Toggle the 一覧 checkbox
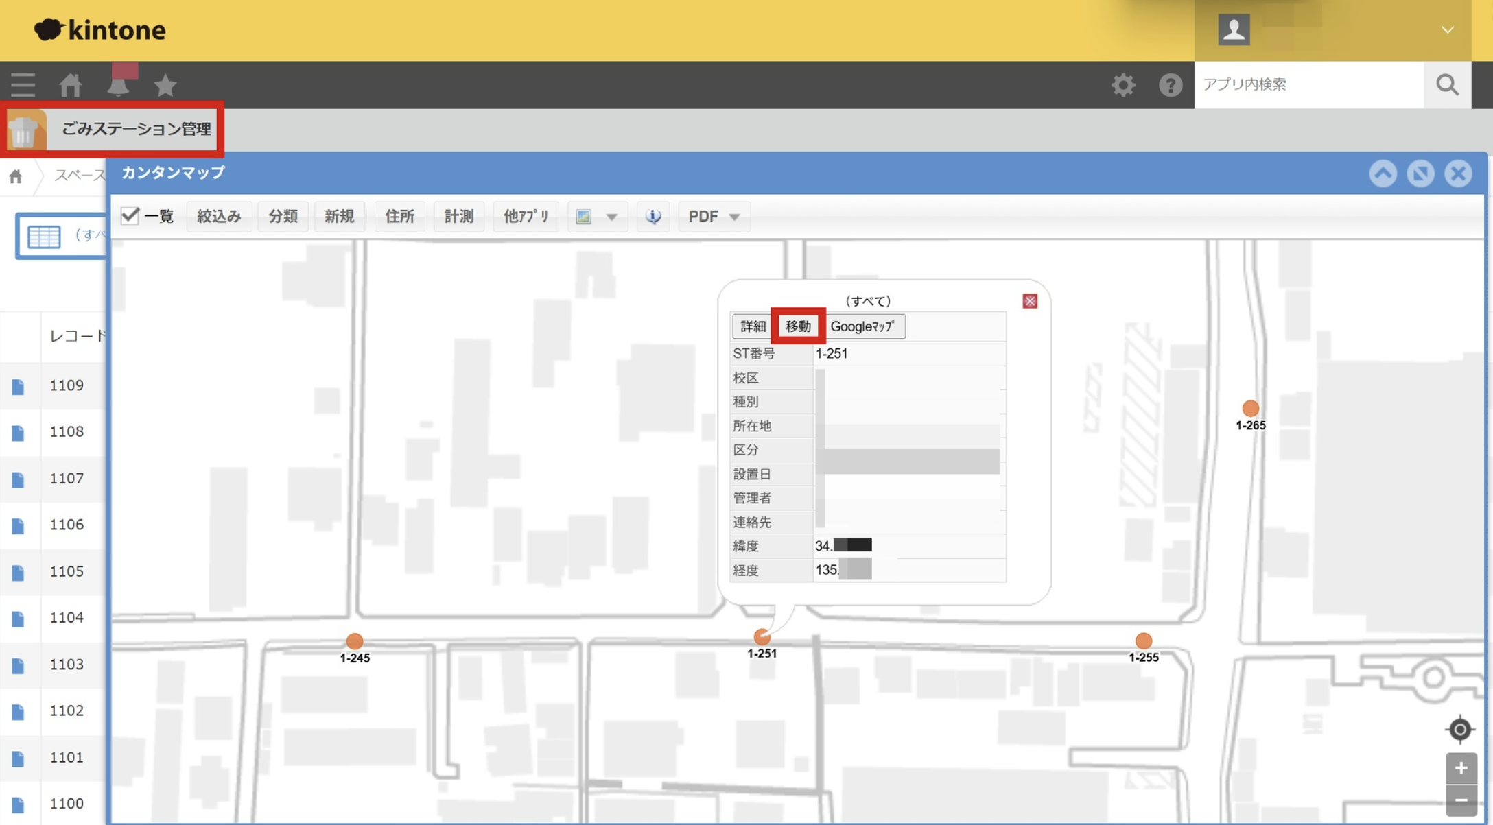This screenshot has width=1493, height=825. coord(130,216)
